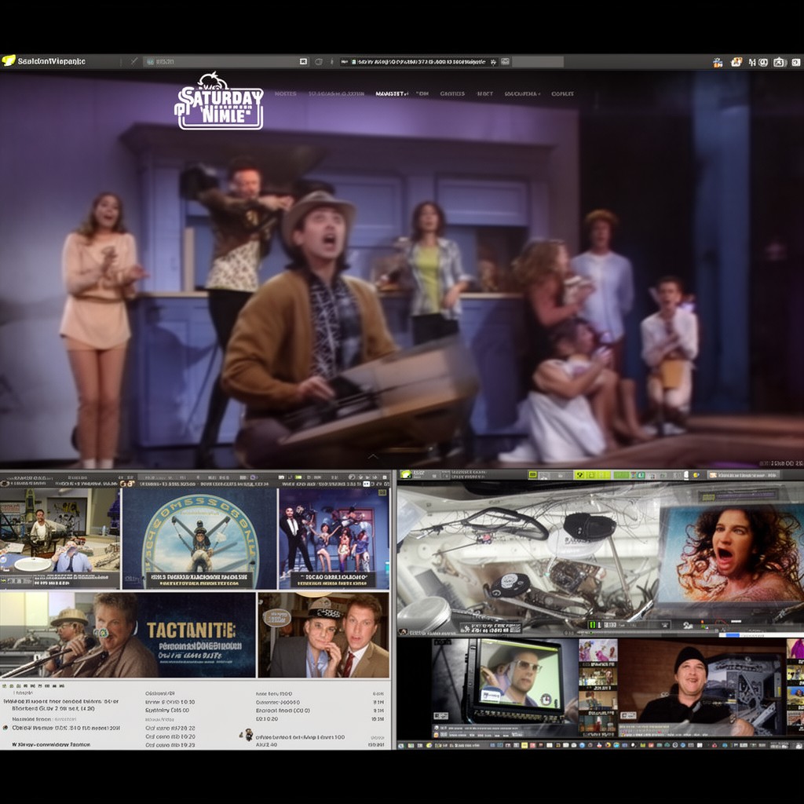This screenshot has height=804, width=804.
Task: Open the thumbnail with the circular emblem badge
Action: [x=200, y=539]
